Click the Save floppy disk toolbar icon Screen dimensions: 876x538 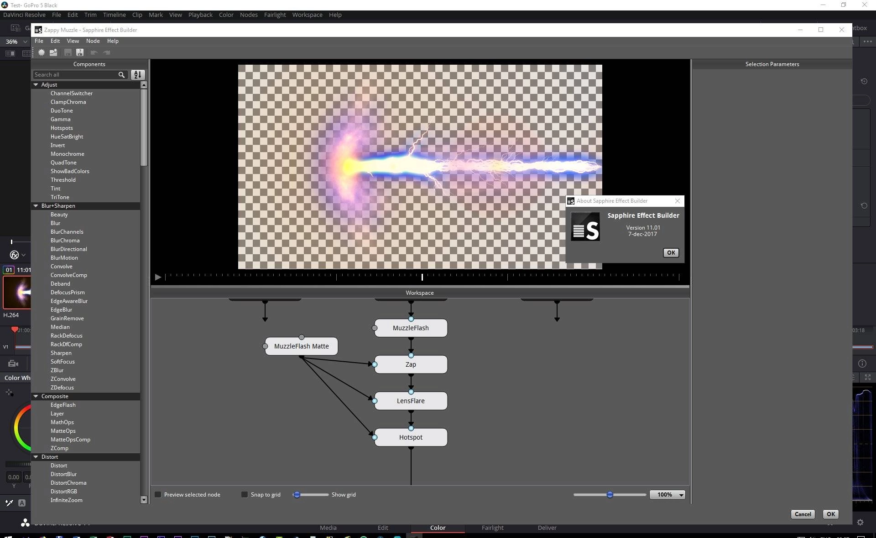[x=68, y=52]
